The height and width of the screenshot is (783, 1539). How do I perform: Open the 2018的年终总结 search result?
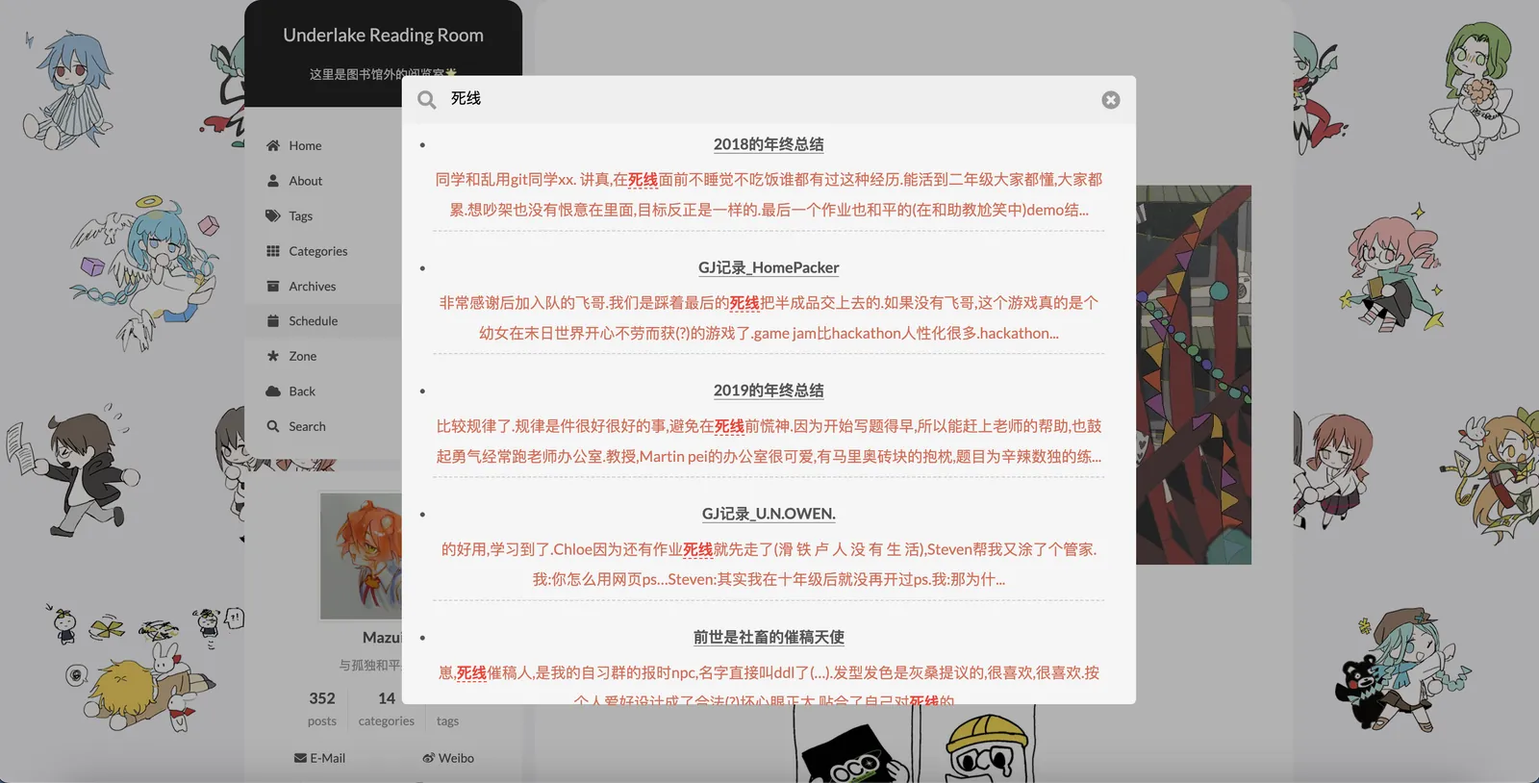[x=769, y=144]
